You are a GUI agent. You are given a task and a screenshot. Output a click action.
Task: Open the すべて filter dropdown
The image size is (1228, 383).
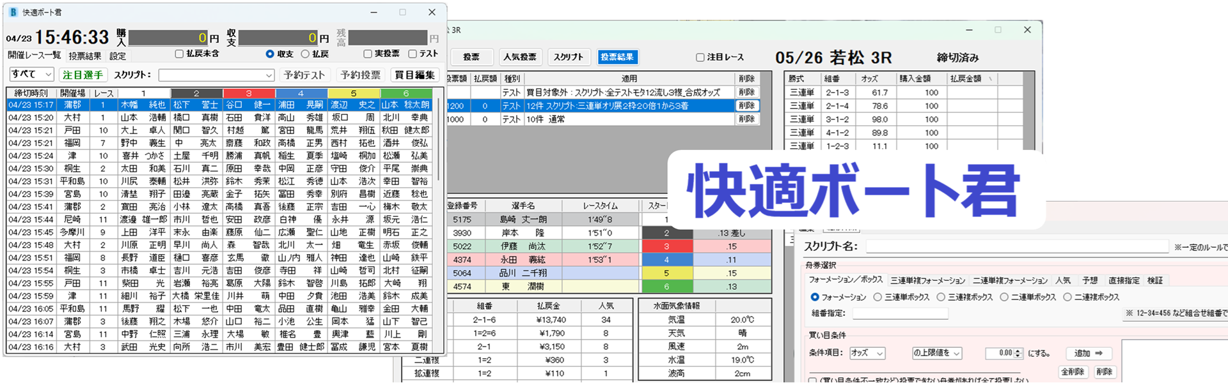pos(31,75)
